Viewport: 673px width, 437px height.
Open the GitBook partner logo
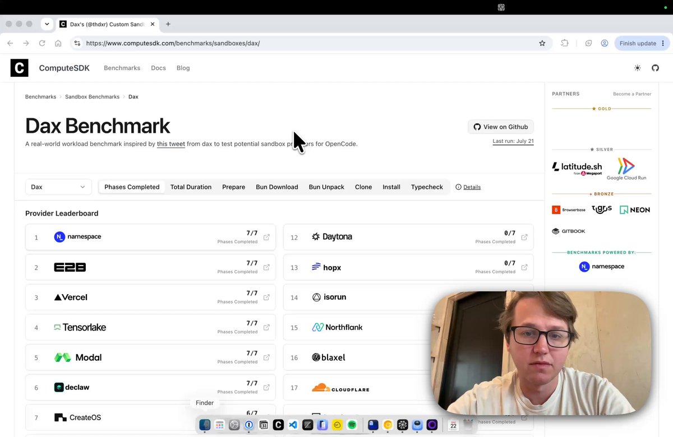click(569, 231)
